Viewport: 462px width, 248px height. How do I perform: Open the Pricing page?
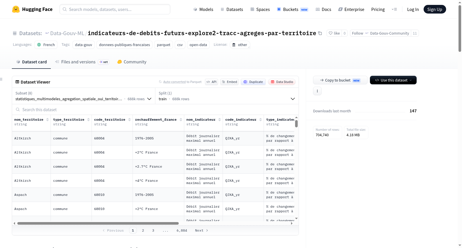coord(378,9)
